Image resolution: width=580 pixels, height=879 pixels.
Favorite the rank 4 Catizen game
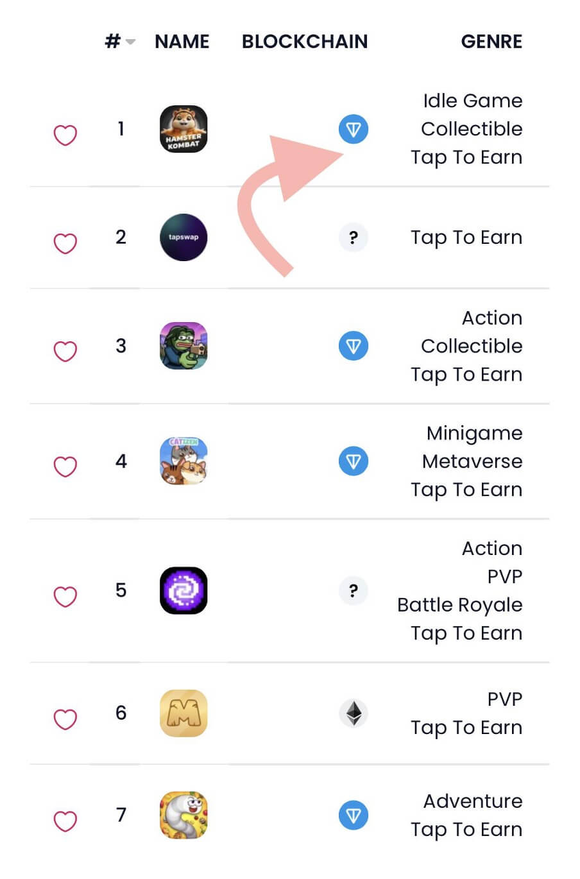[x=65, y=466]
